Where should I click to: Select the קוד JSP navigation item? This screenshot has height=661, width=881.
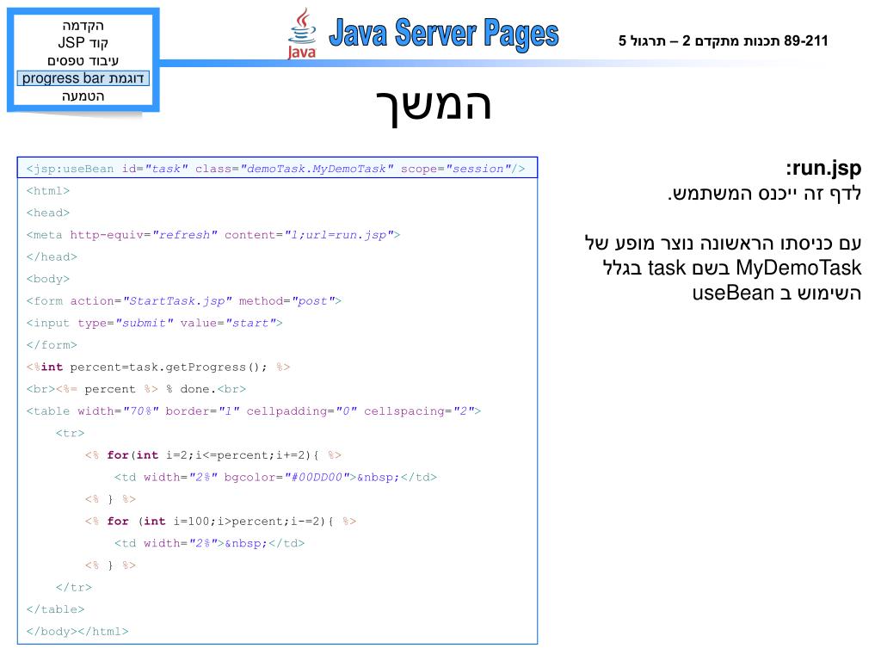point(83,43)
